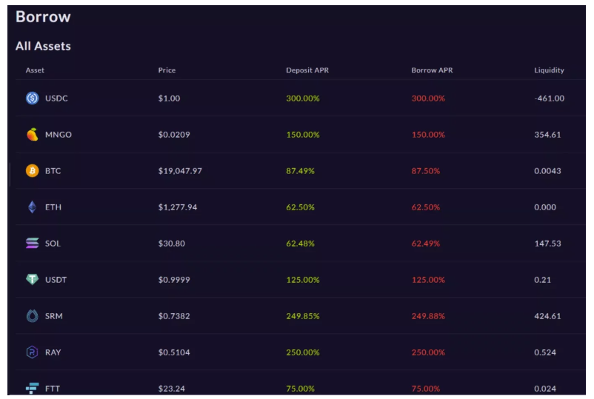Click the $0.9999 USDT price

tap(174, 280)
